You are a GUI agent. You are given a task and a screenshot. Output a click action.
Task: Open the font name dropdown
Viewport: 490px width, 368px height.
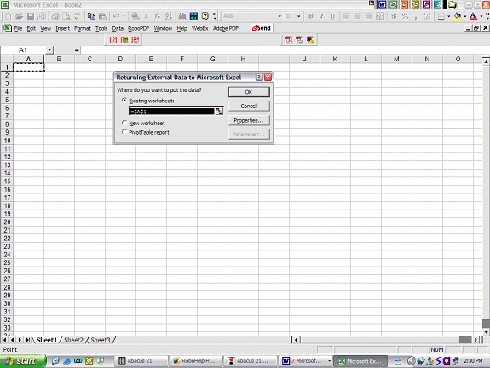[280, 16]
